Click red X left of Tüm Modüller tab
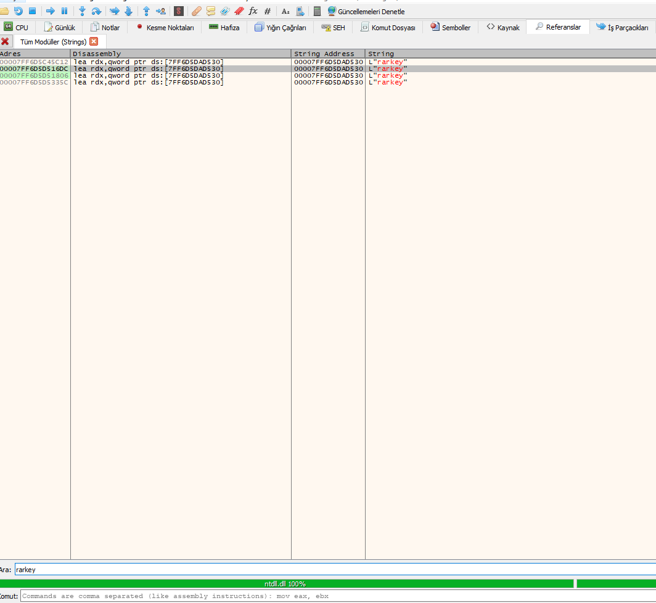Screen dimensions: 656x603 click(x=5, y=41)
